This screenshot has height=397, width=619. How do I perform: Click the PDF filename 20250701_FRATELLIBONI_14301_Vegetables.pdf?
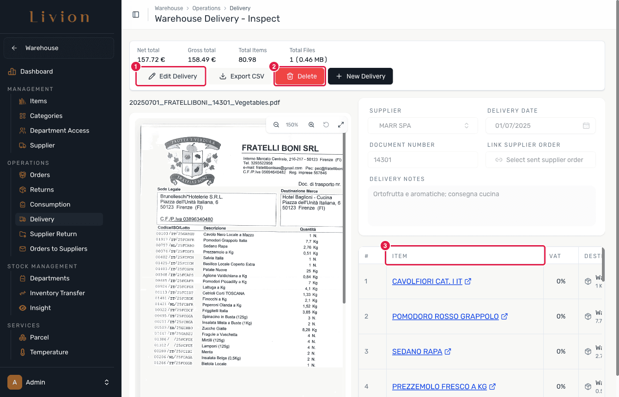205,102
